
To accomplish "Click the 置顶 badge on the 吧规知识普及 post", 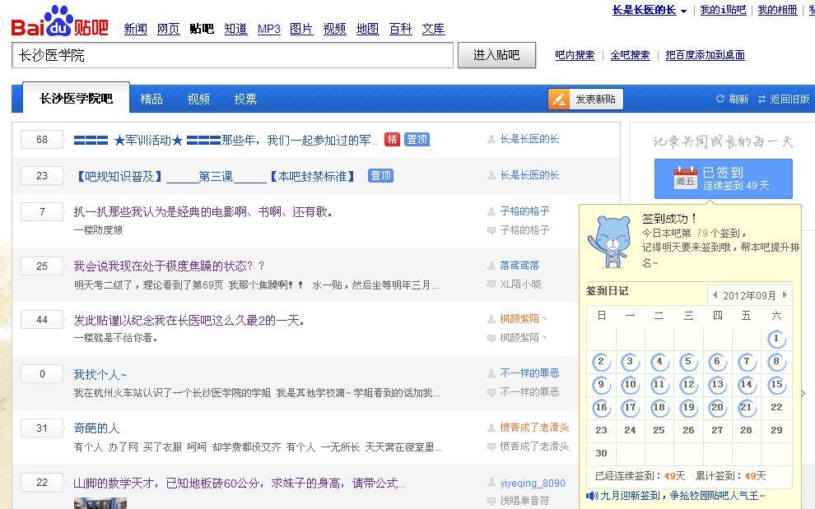I will tap(380, 175).
